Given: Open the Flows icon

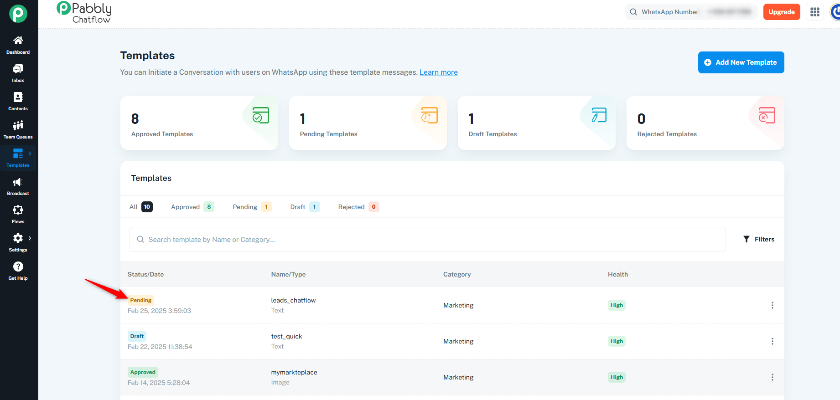Looking at the screenshot, I should [x=18, y=210].
